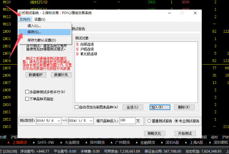Click the 数据维护 button
Viewport: 229px width, 154px height.
tap(36, 75)
